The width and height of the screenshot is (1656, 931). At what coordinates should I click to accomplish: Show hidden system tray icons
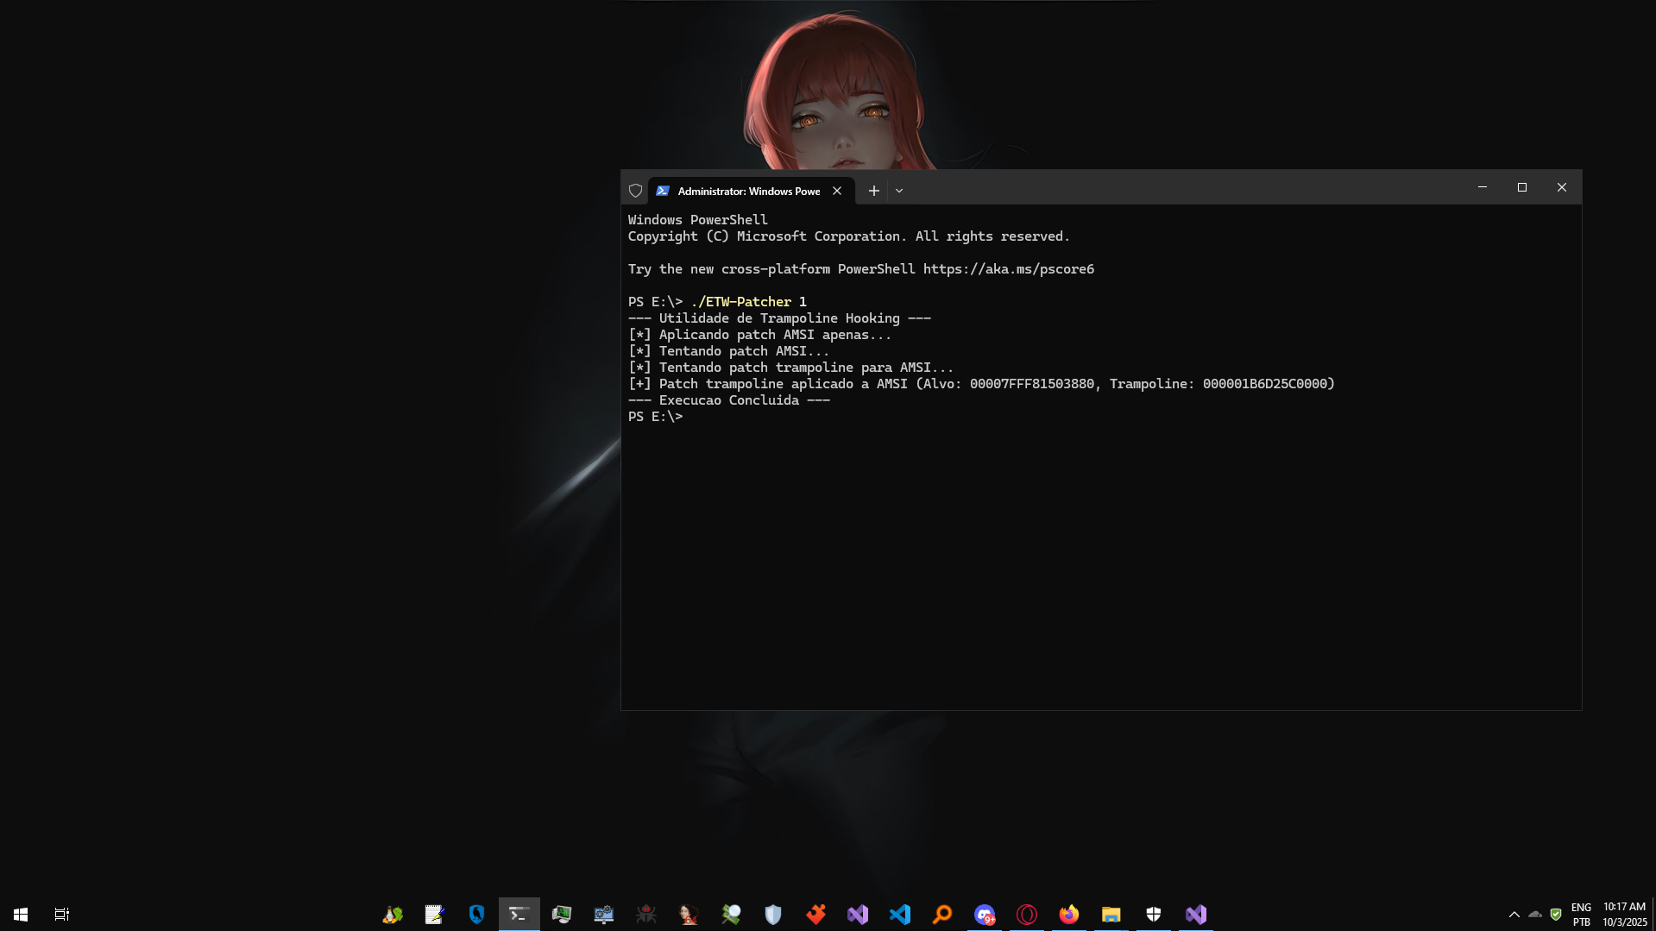coord(1514,915)
